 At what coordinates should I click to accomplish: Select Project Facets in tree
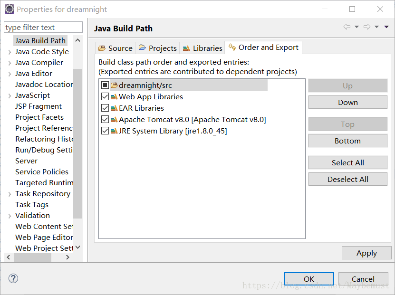[39, 117]
